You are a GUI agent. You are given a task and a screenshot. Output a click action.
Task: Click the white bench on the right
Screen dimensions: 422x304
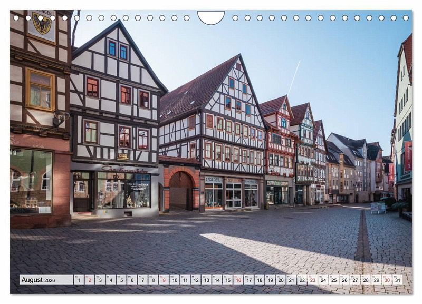[378, 208]
